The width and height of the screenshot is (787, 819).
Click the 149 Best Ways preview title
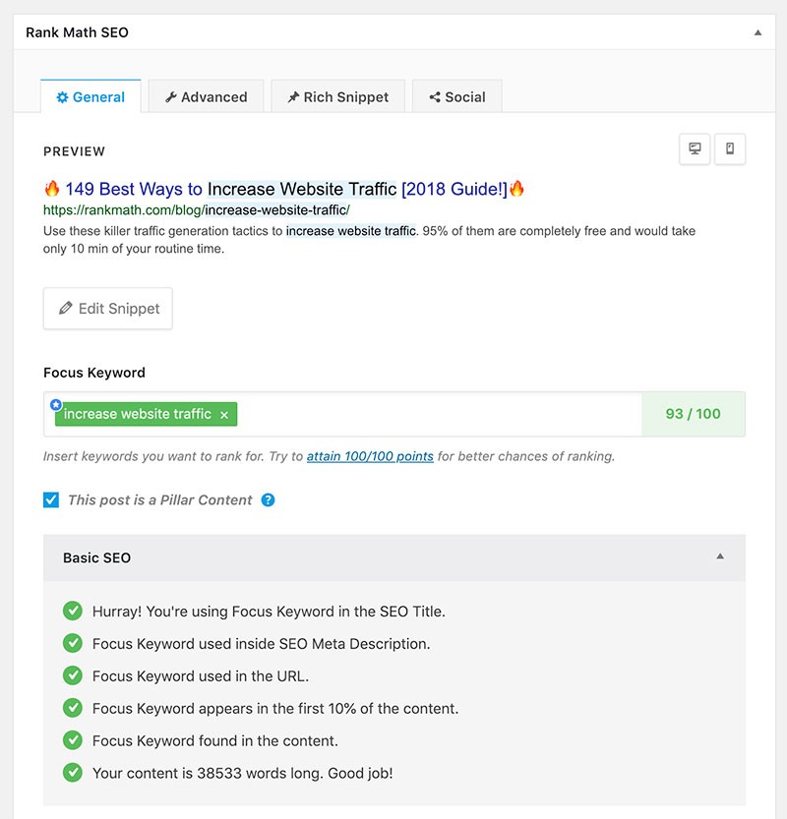(x=284, y=189)
